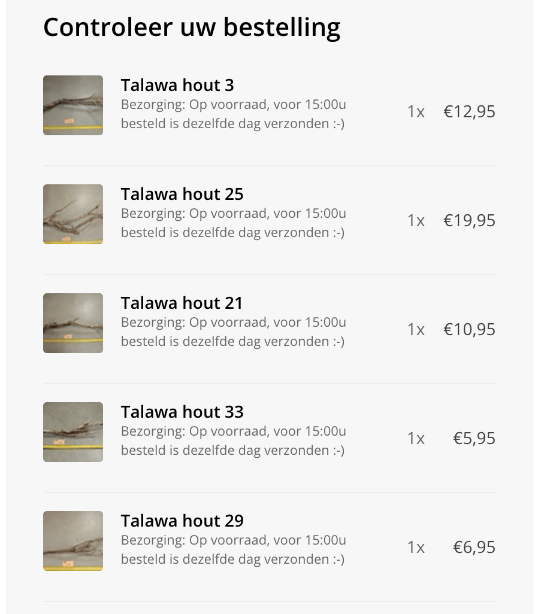This screenshot has width=544, height=614.
Task: View the Talawa hout 33 product picture
Action: (73, 432)
